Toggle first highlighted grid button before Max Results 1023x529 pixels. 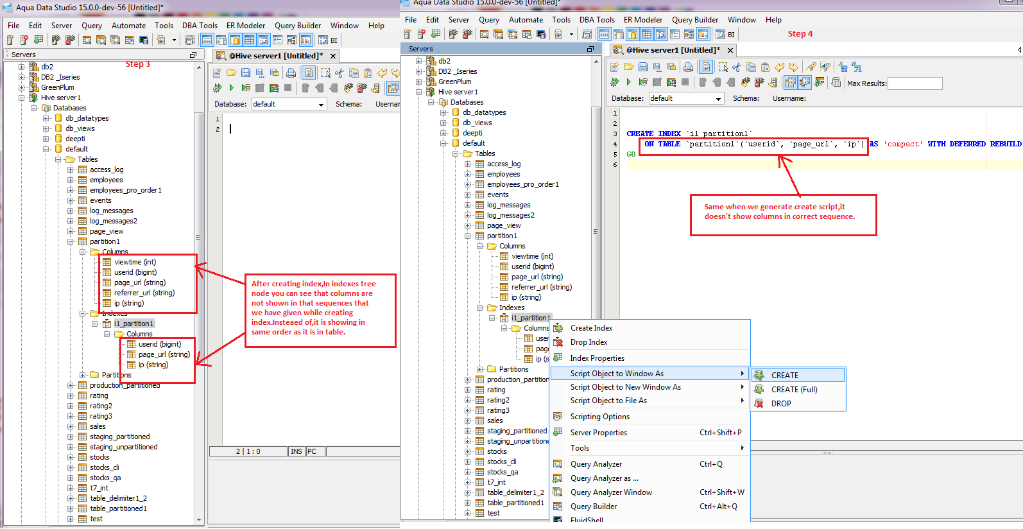click(x=790, y=82)
